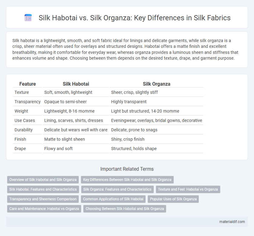254x236 pixels.
Task: Click cell 'Flowy and soft'
Action: point(76,149)
